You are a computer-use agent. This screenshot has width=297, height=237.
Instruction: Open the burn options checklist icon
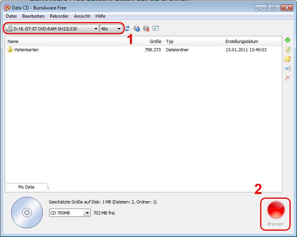(156, 28)
